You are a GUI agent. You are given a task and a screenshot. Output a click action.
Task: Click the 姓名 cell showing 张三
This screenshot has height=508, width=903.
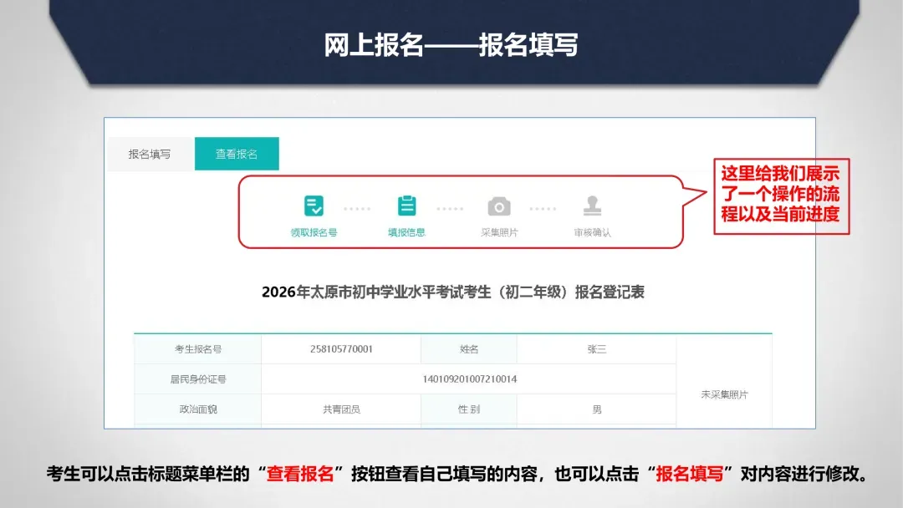click(596, 348)
